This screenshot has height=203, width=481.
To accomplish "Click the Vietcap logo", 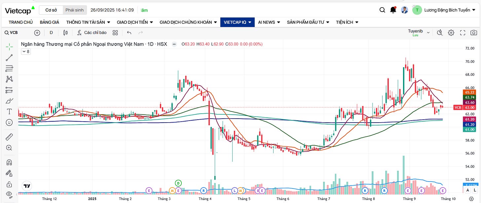I will [x=19, y=10].
